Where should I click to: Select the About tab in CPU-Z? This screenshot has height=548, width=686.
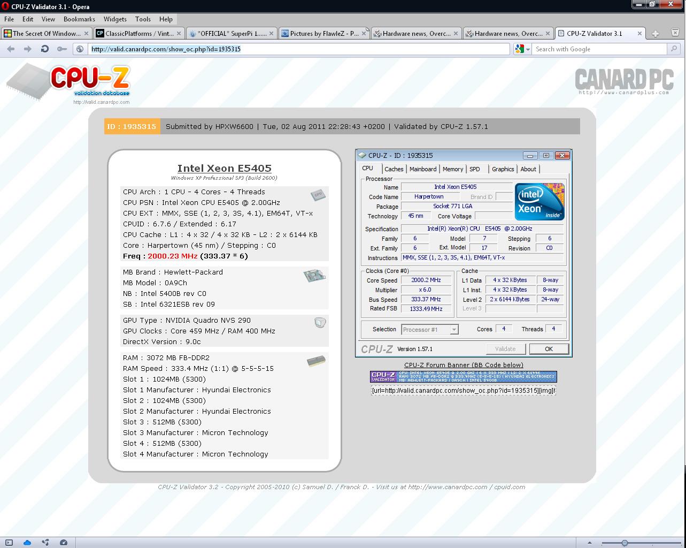coord(528,169)
